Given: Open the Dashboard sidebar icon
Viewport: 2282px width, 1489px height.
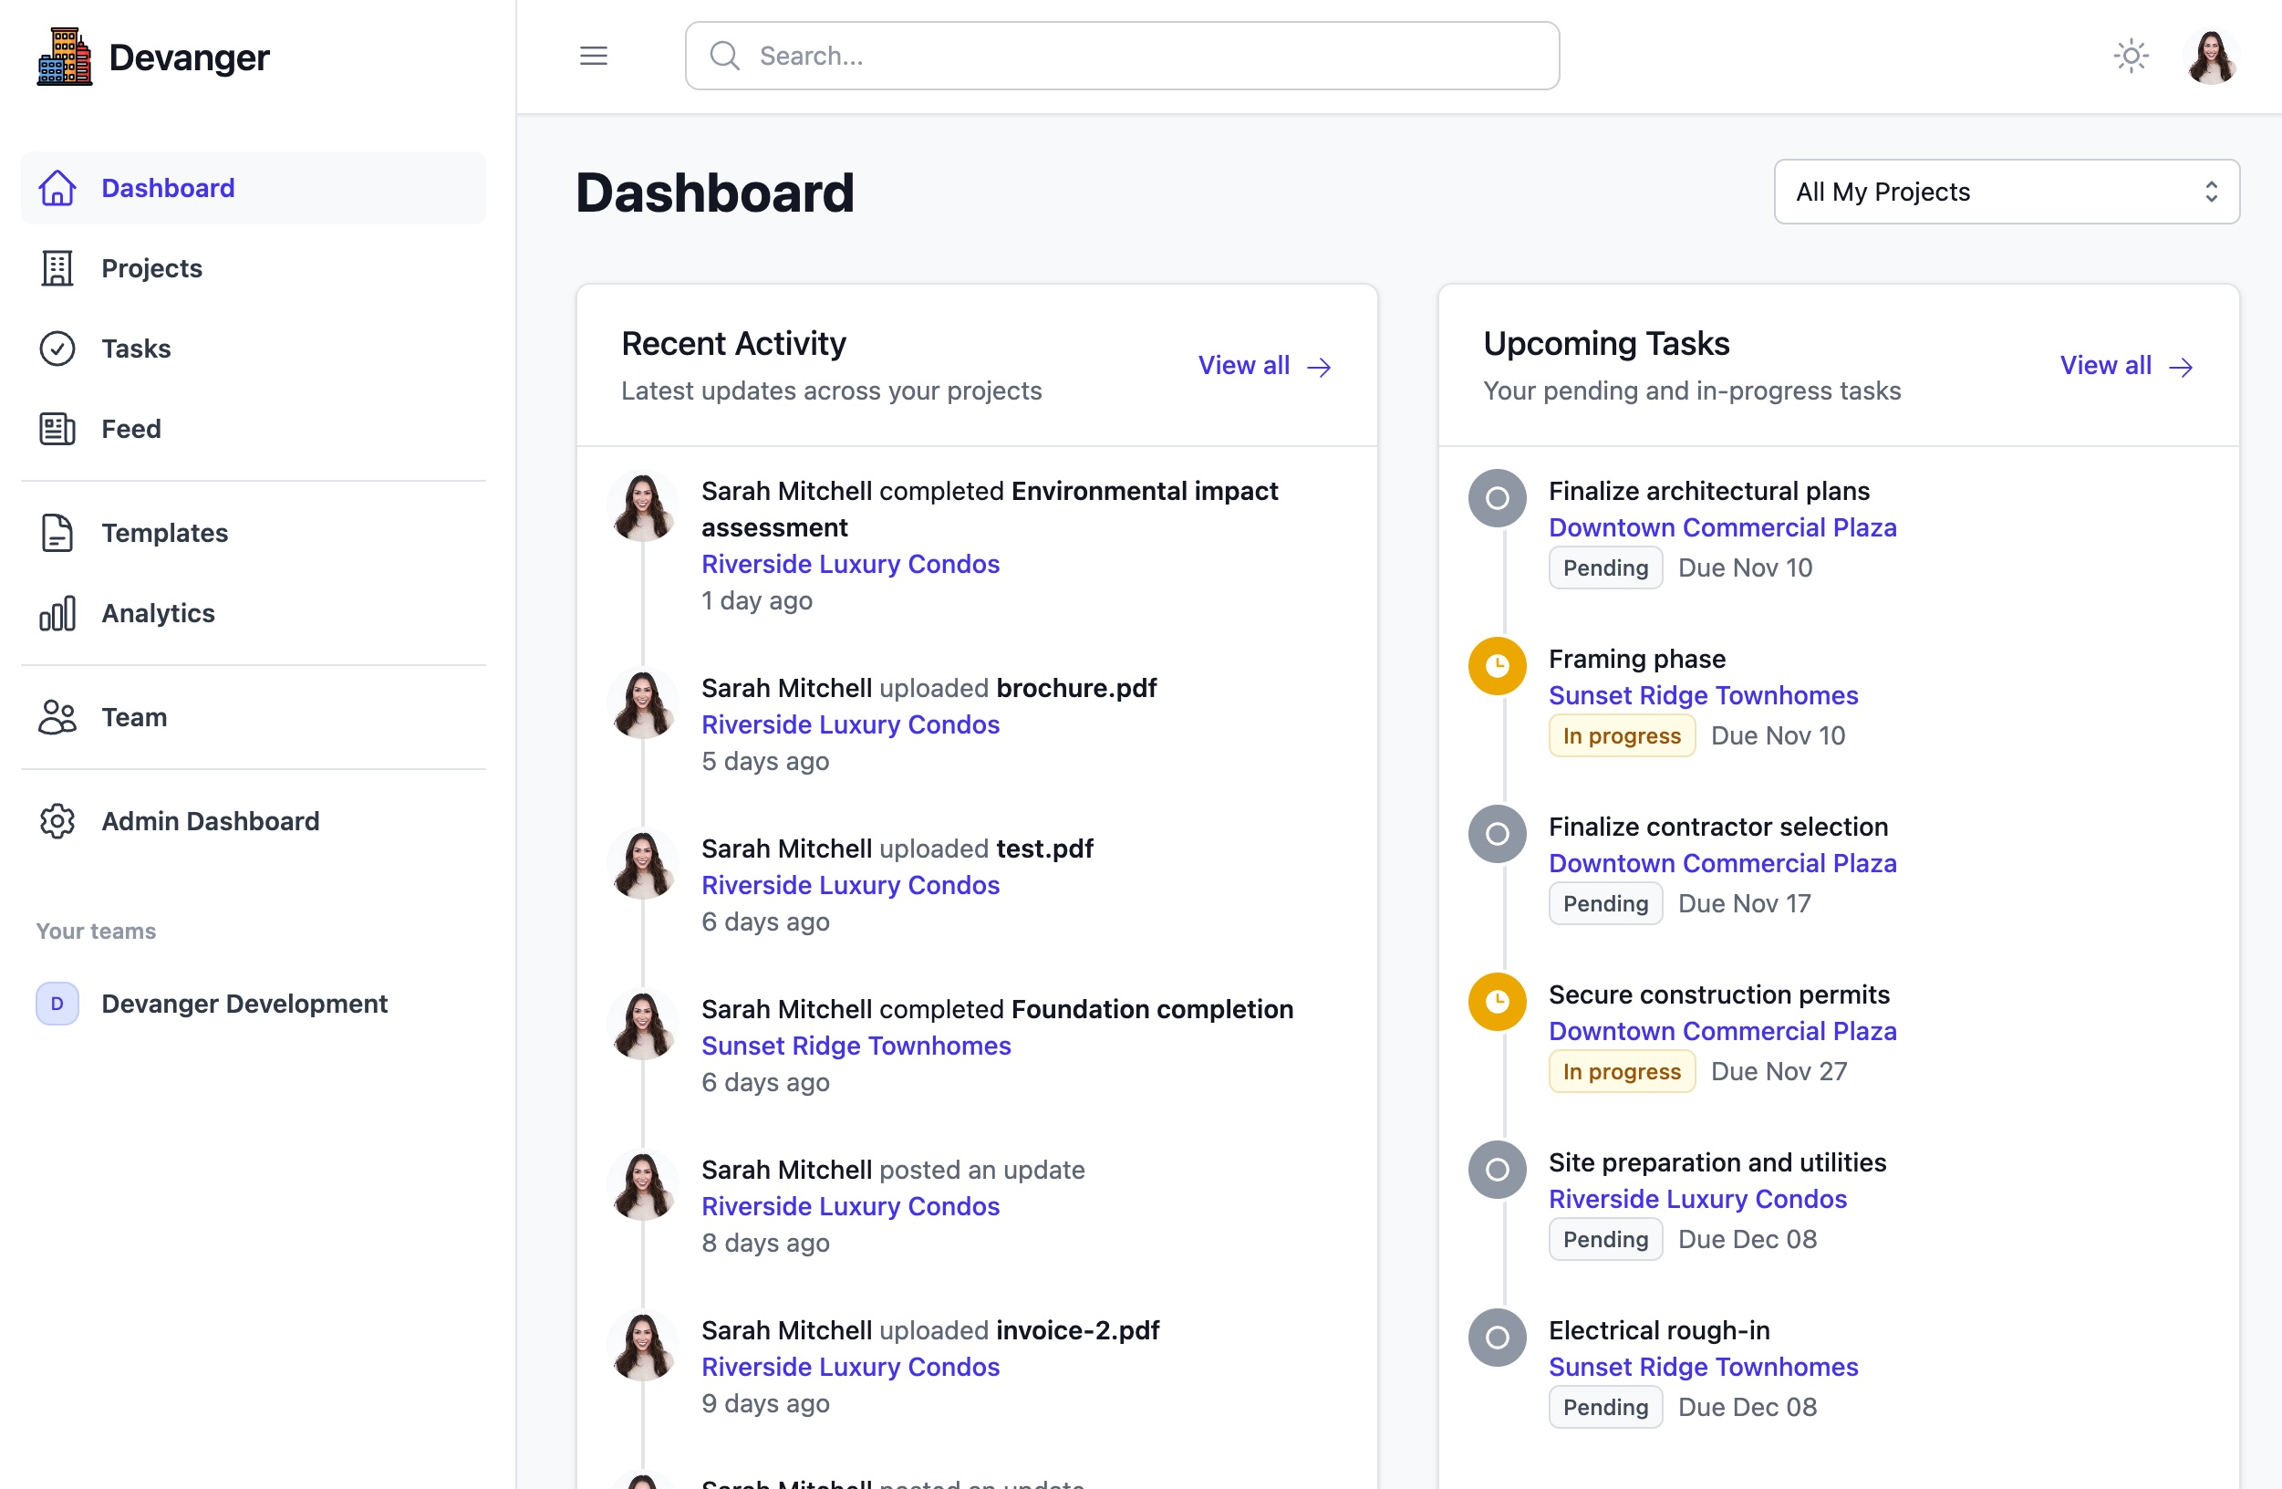Looking at the screenshot, I should coord(57,188).
